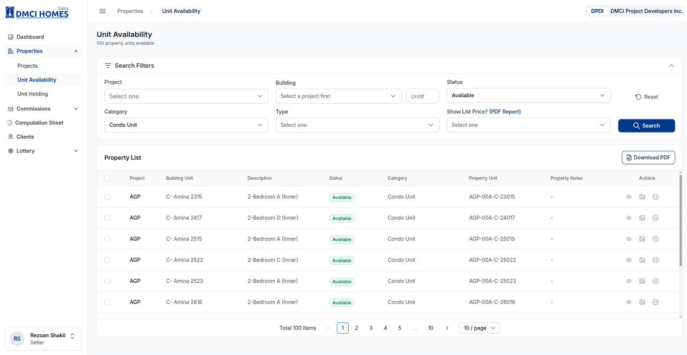The image size is (687, 355).
Task: Collapse the Properties sidebar menu
Action: tap(43, 51)
